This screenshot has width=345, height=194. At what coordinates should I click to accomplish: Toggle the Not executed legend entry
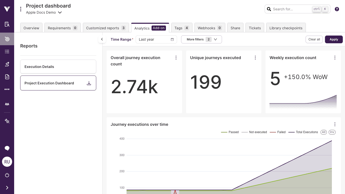(254, 132)
